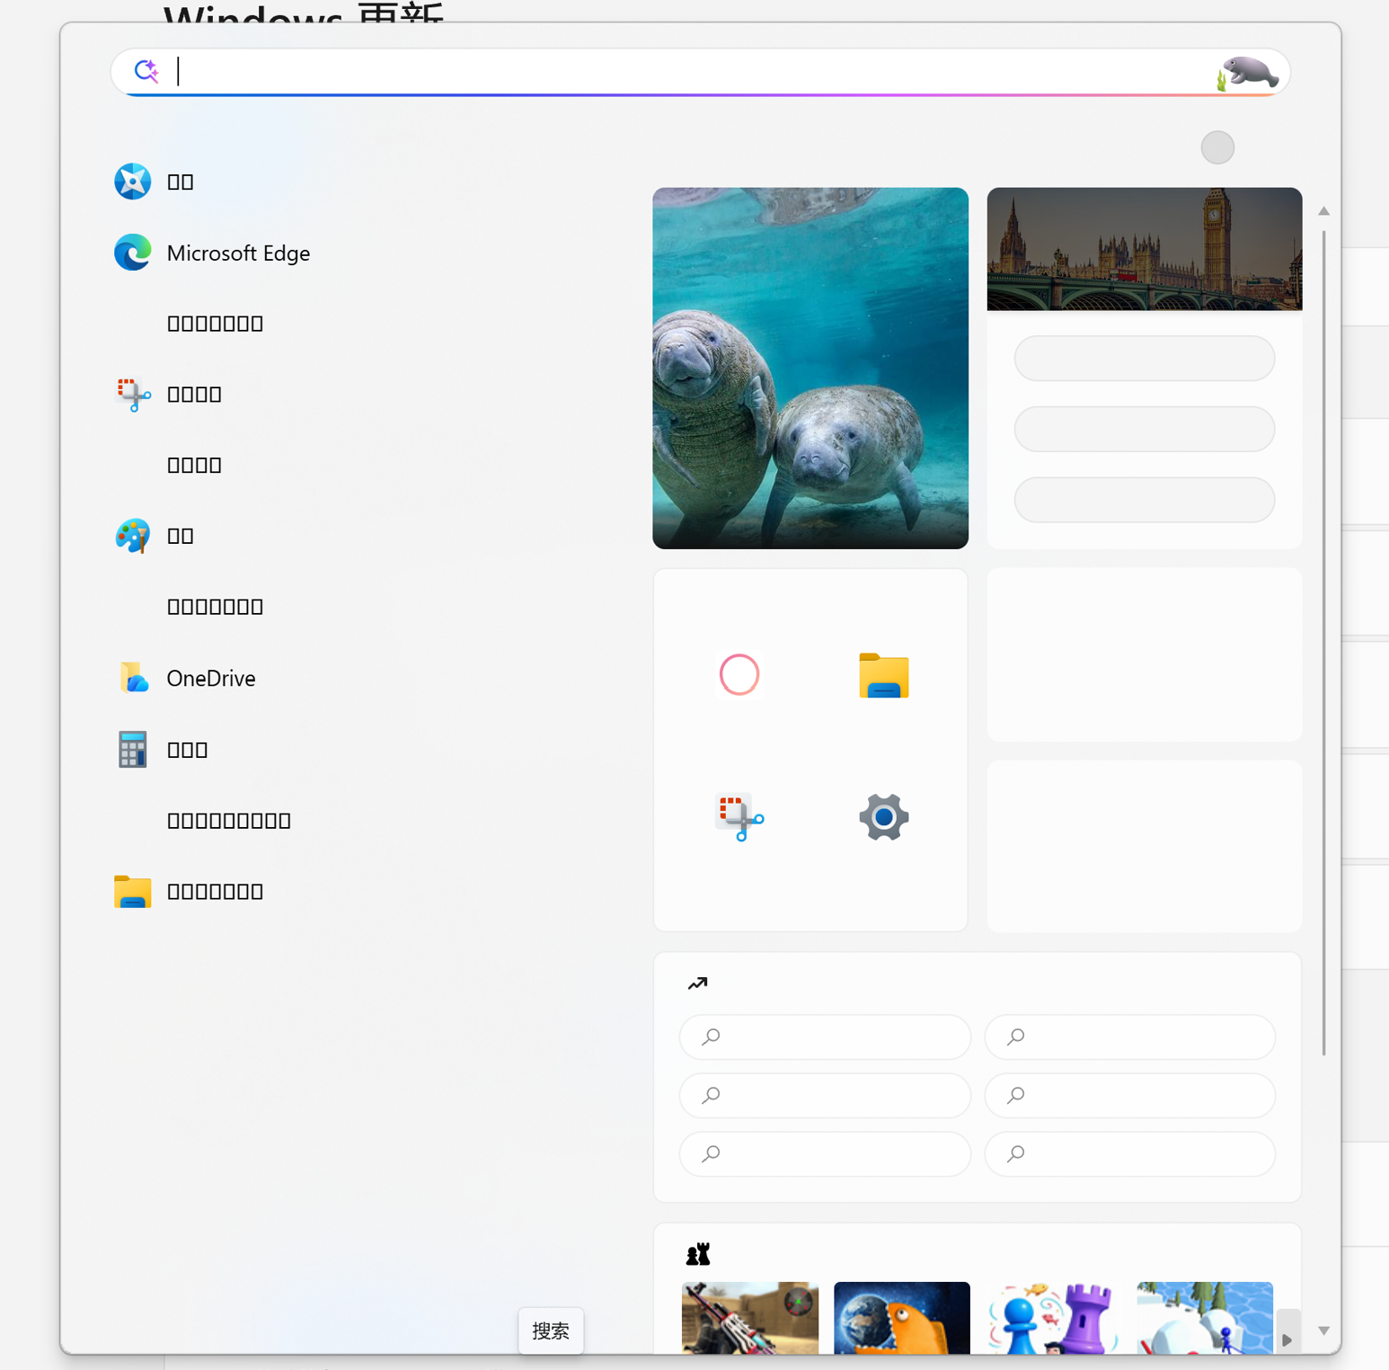The height and width of the screenshot is (1370, 1389).
Task: Click the pink circle icon in quick tiles
Action: pyautogui.click(x=739, y=674)
